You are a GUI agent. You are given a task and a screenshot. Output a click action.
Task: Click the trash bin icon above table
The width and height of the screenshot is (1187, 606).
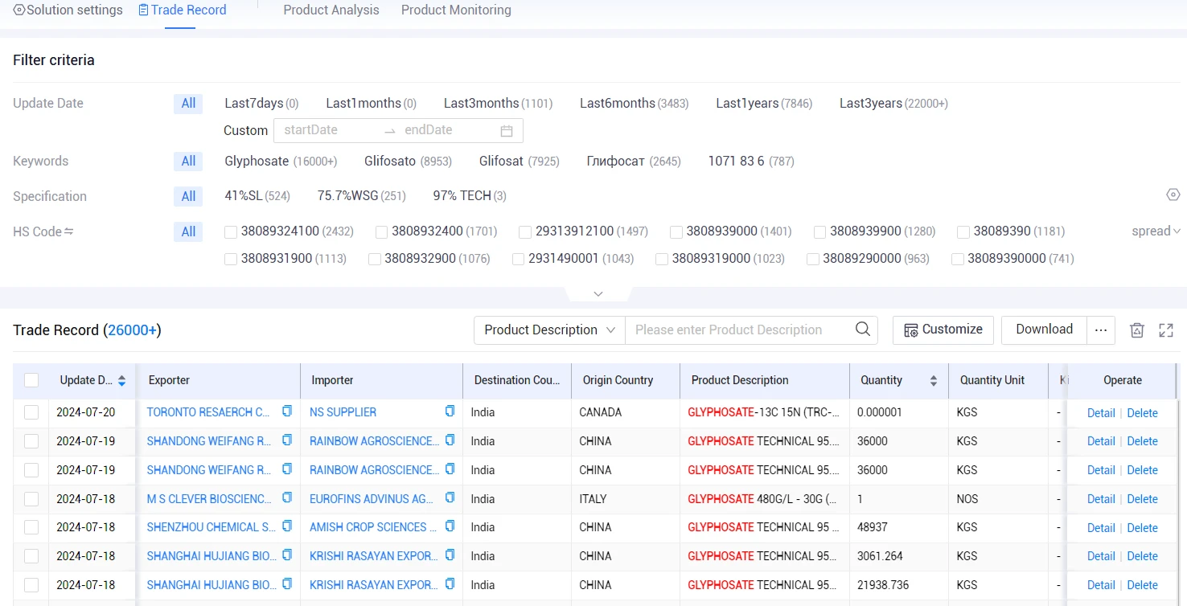[x=1136, y=330]
